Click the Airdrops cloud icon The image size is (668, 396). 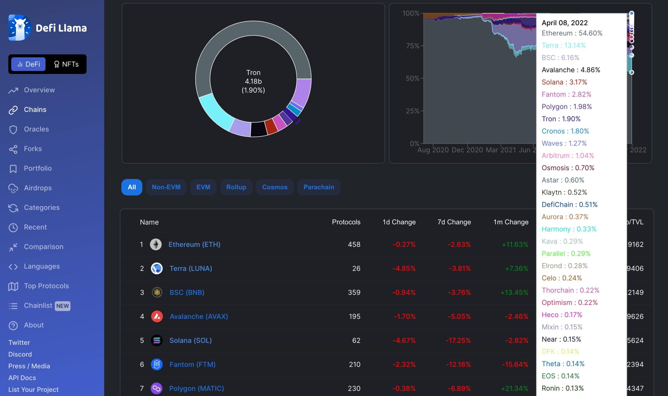[13, 188]
